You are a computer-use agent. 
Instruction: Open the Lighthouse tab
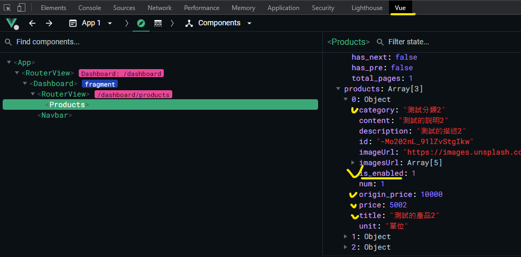tap(367, 8)
